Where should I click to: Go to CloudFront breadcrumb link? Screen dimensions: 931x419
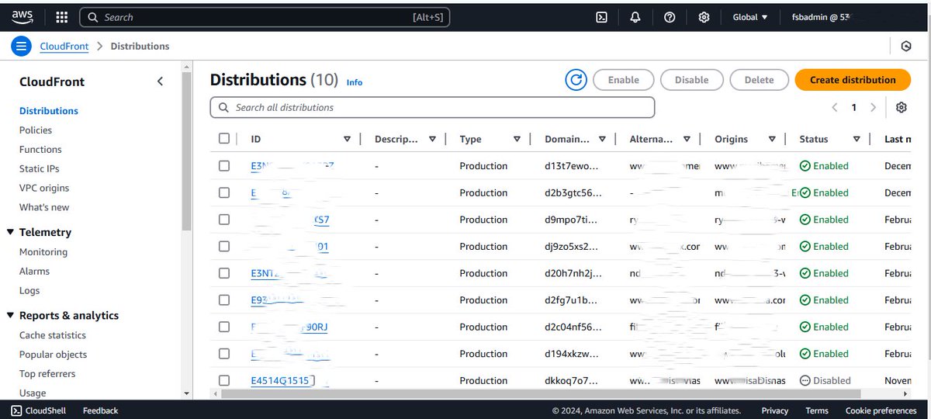coord(64,46)
